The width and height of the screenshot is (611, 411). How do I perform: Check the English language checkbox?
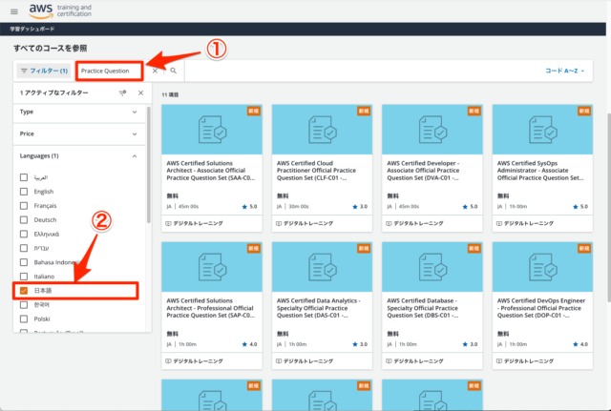24,192
